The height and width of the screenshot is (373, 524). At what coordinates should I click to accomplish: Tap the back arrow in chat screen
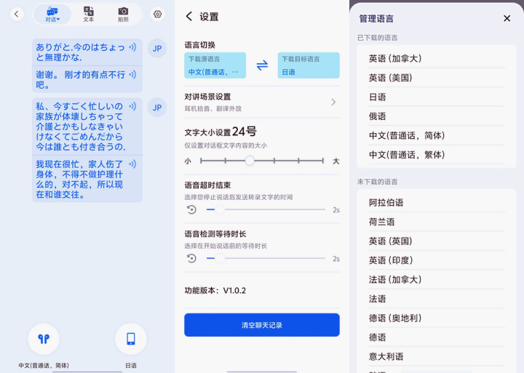pos(17,14)
